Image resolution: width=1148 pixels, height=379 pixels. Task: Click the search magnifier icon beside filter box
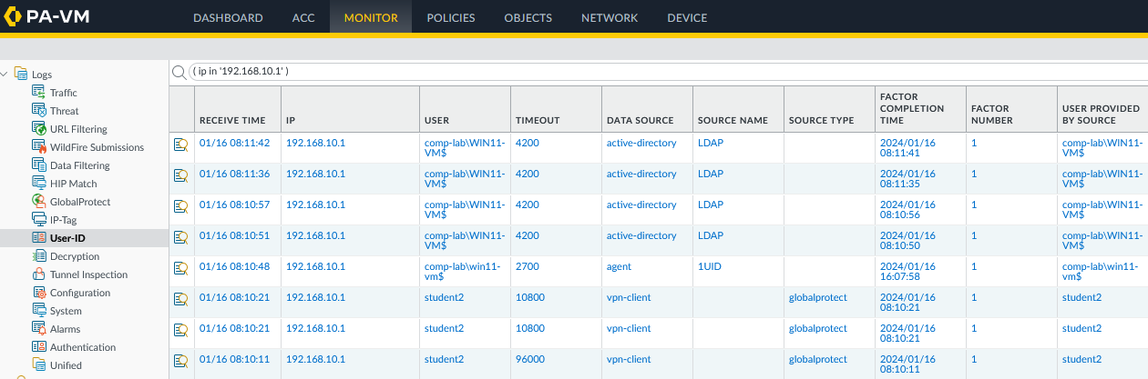[179, 71]
